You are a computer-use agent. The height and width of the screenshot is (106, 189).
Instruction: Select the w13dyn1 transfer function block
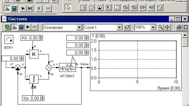click(68, 67)
